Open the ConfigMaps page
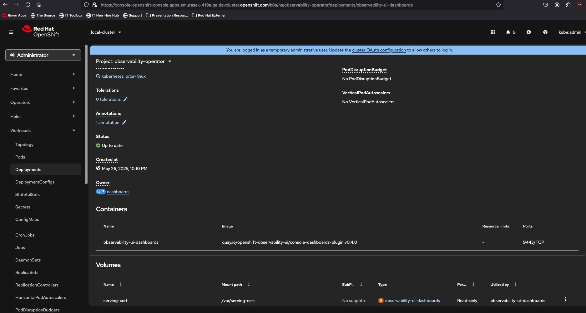Viewport: 586px width, 313px height. (27, 219)
